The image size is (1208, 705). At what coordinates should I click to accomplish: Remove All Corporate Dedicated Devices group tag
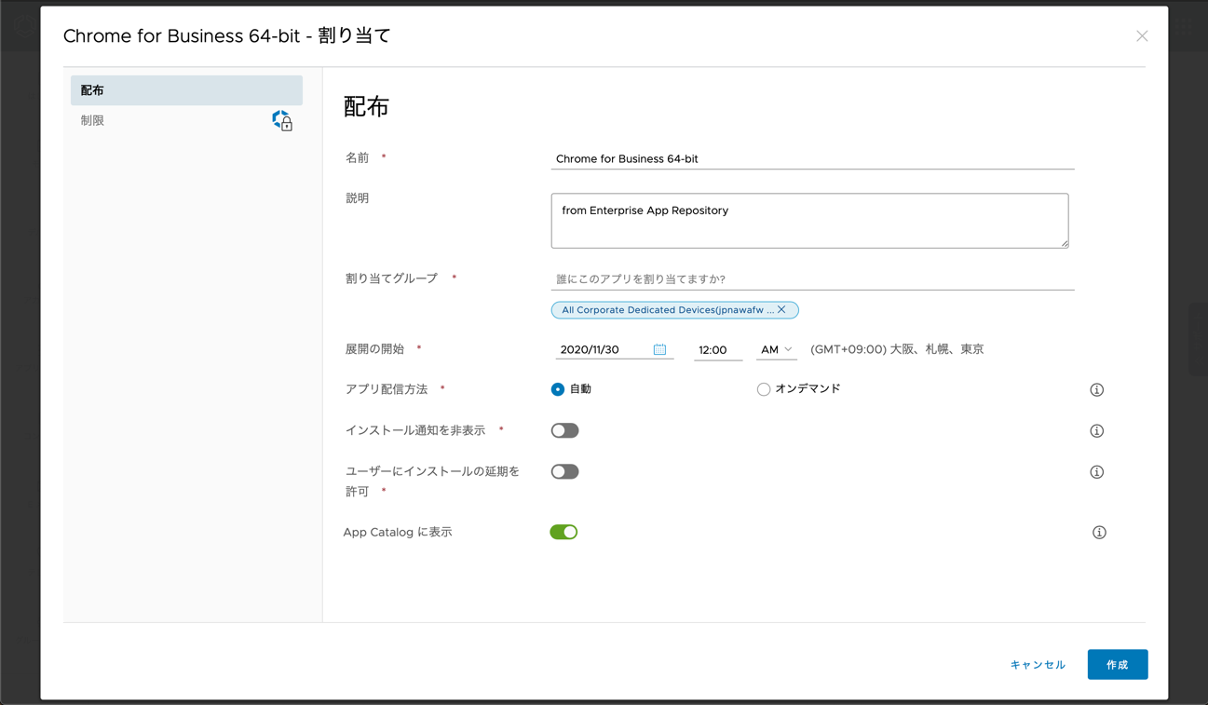[x=781, y=309]
